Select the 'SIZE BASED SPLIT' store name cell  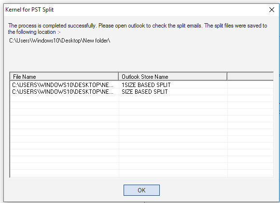coord(145,91)
